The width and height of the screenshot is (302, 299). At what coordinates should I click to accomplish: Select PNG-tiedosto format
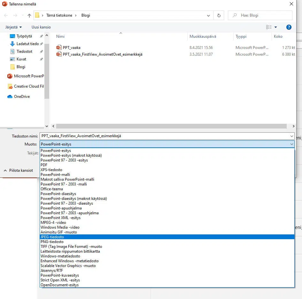(x=167, y=242)
